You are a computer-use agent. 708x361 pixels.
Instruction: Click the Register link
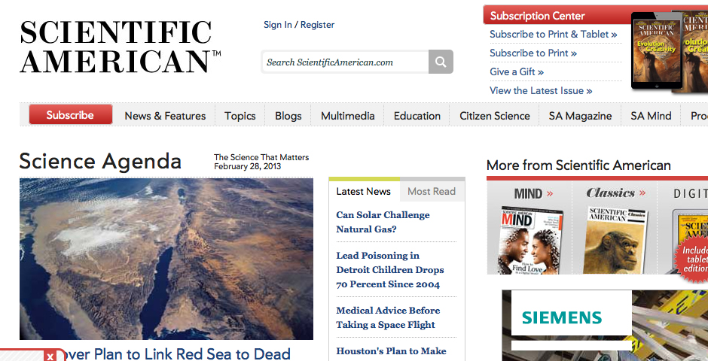(x=317, y=25)
